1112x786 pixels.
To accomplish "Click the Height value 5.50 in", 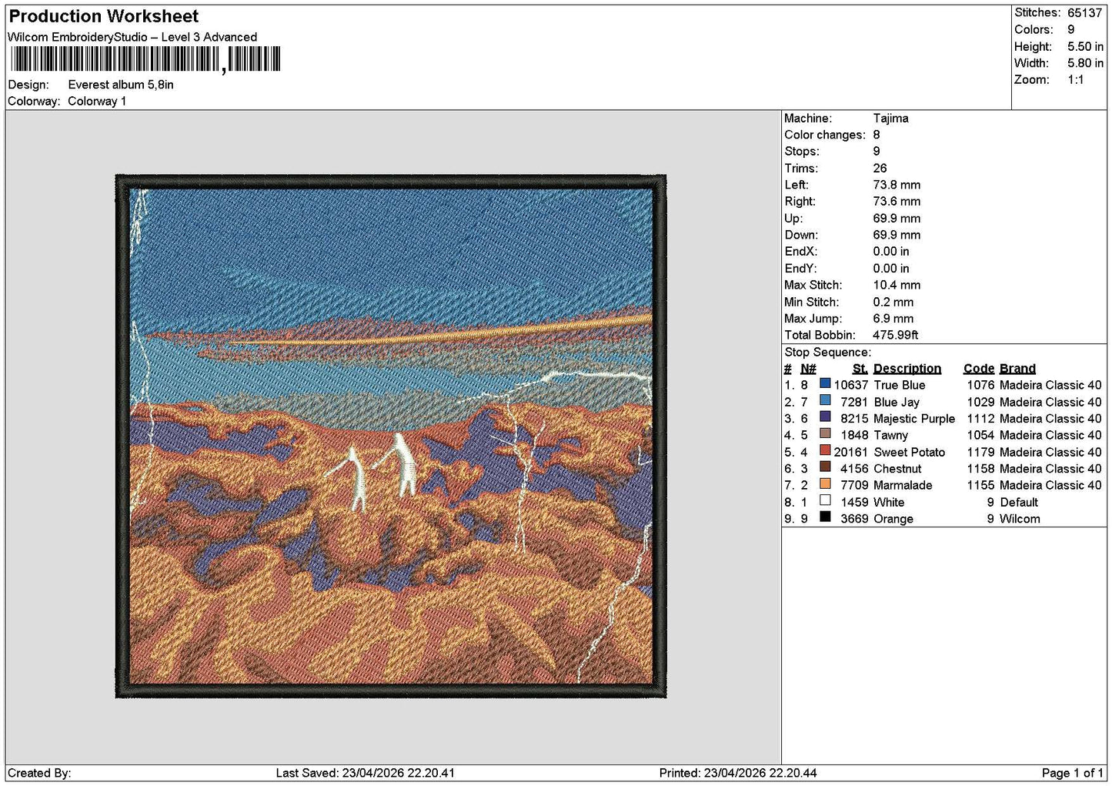I will pos(1085,47).
